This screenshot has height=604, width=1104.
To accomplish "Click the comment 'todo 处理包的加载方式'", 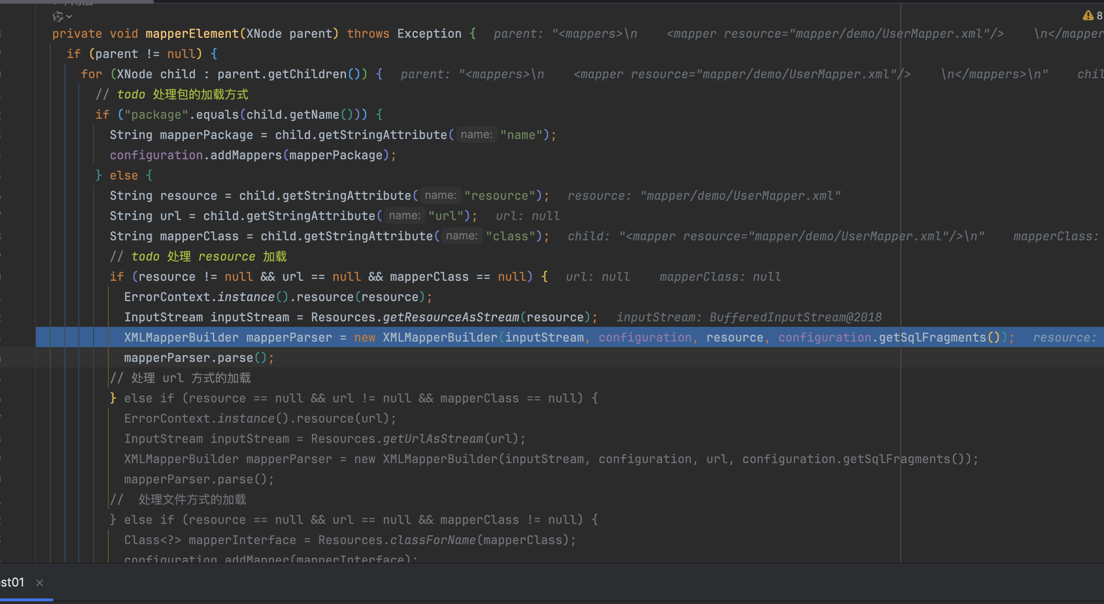I will click(x=182, y=94).
